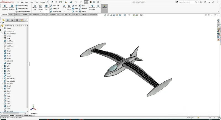The image size is (221, 120).
Task: Expand the Boss-Extrude1 feature
Action: click(2, 79)
